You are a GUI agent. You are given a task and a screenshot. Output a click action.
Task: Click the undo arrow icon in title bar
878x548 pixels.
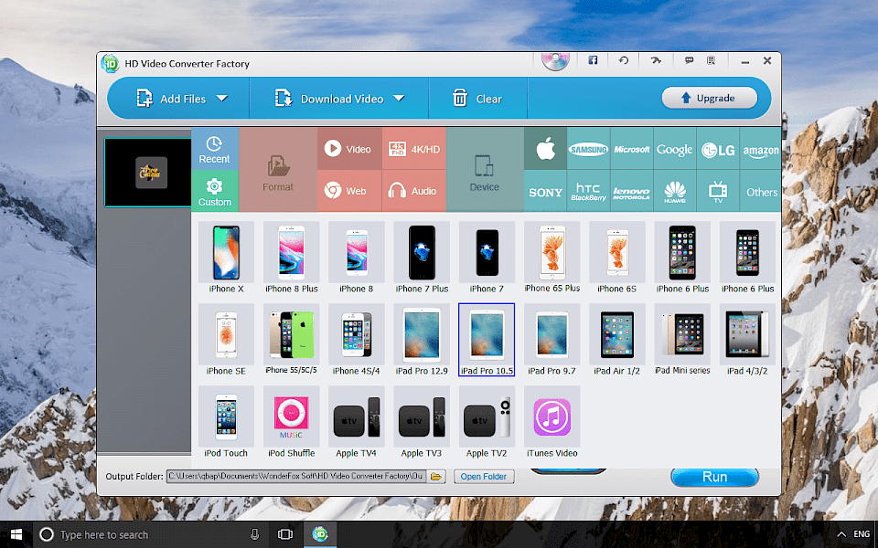point(623,60)
